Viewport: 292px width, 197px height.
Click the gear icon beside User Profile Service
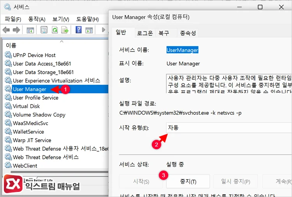[8, 98]
